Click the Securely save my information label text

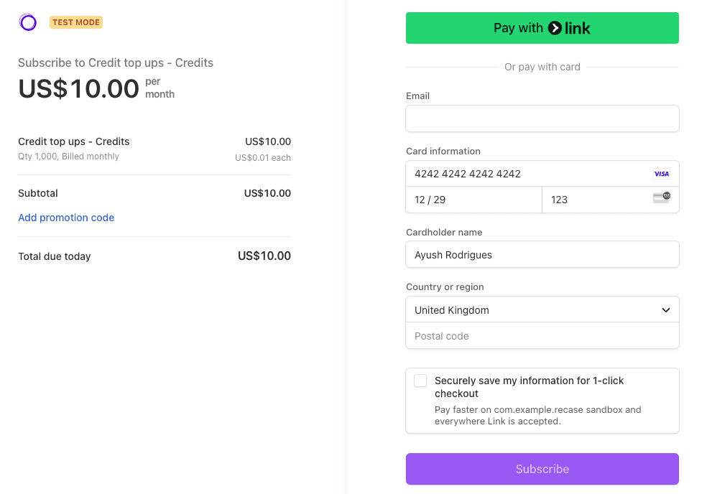529,387
